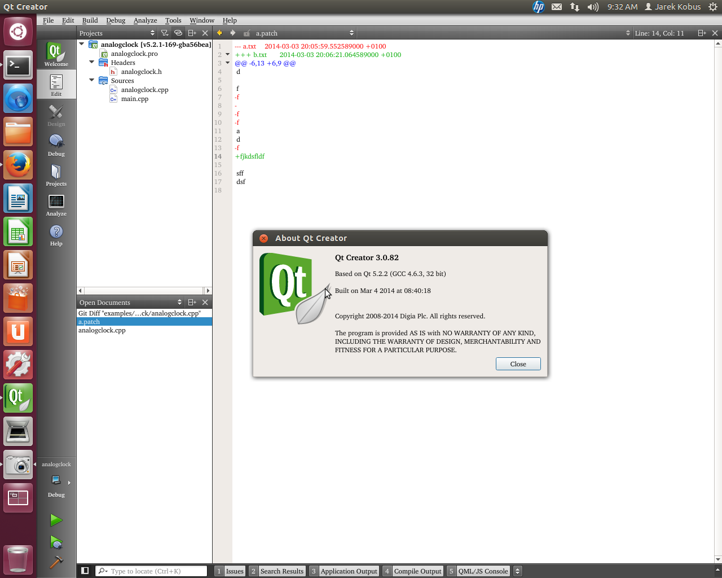Open the sound volume indicator
This screenshot has height=578, width=722.
pyautogui.click(x=593, y=7)
